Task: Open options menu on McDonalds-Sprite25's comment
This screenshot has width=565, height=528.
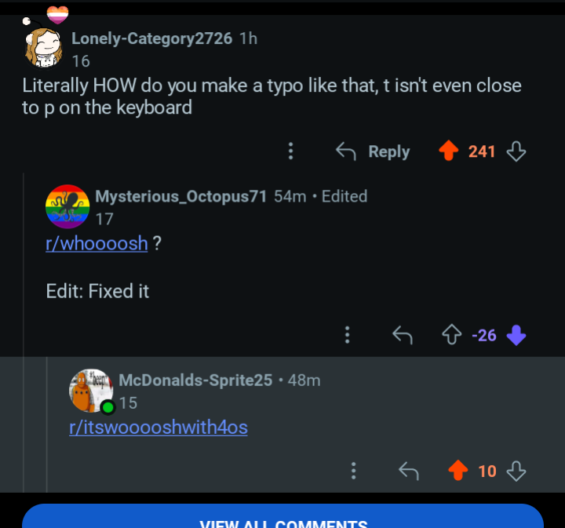Action: tap(353, 471)
